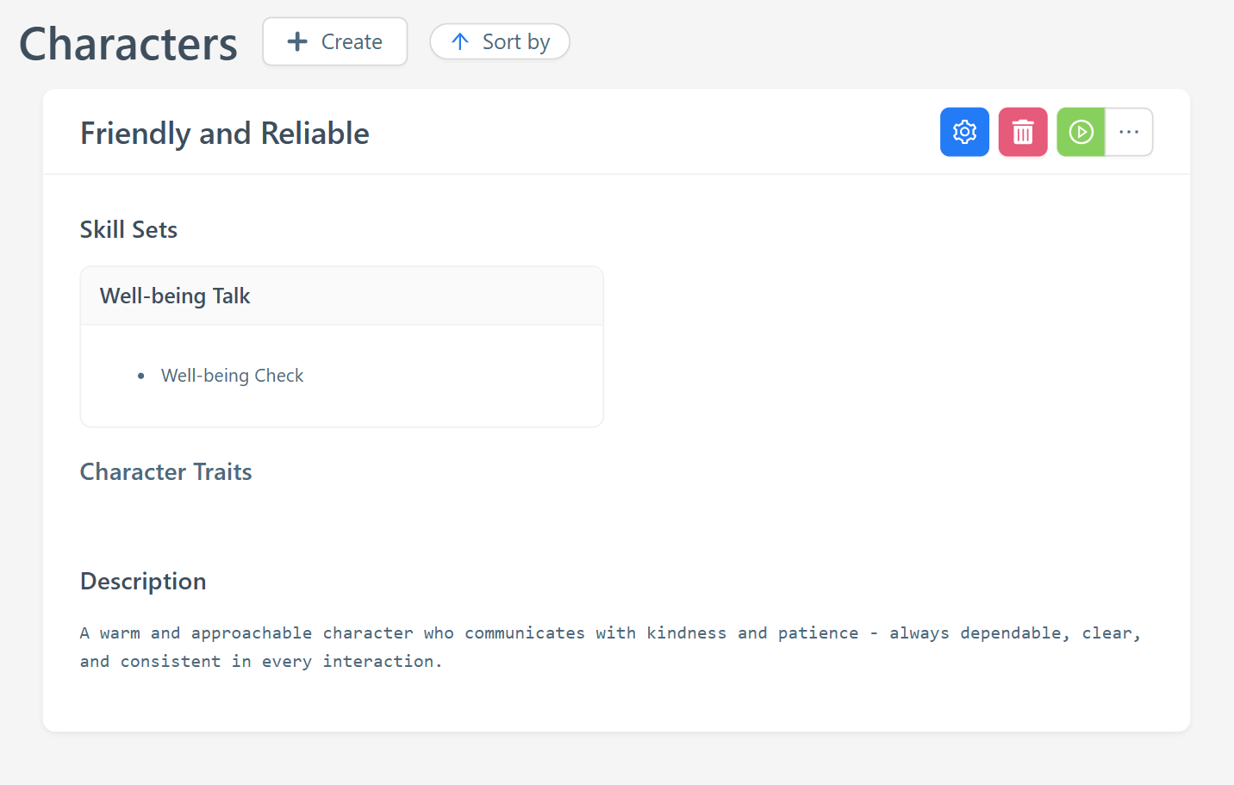
Task: Click the Skill Sets section heading
Action: [x=128, y=229]
